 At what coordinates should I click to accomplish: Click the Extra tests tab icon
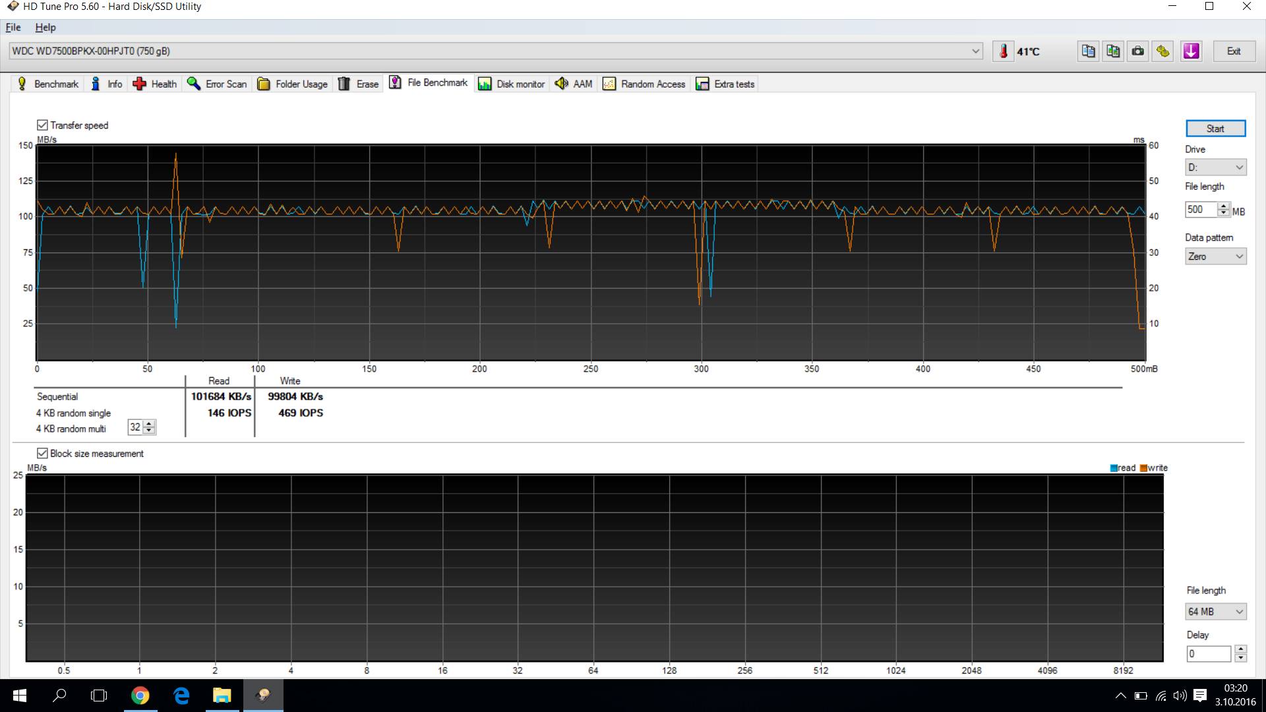702,84
